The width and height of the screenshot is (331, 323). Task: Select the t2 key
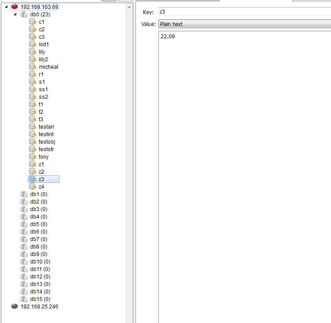[x=41, y=112]
